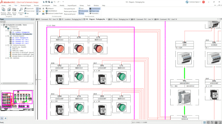Open quick access toolbar customize dropdown arrow
This screenshot has width=222, height=124.
pos(63,2)
